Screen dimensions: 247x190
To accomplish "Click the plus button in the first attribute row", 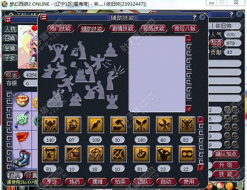I will point(228,110).
